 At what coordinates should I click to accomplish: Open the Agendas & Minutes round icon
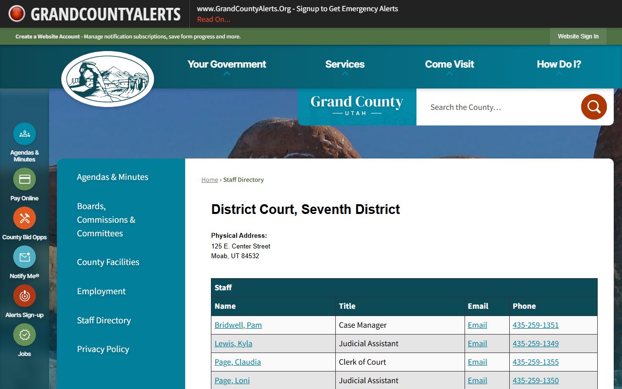(24, 134)
